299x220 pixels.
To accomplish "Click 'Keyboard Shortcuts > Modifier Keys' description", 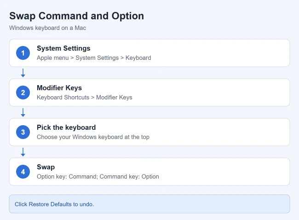I will tap(85, 97).
